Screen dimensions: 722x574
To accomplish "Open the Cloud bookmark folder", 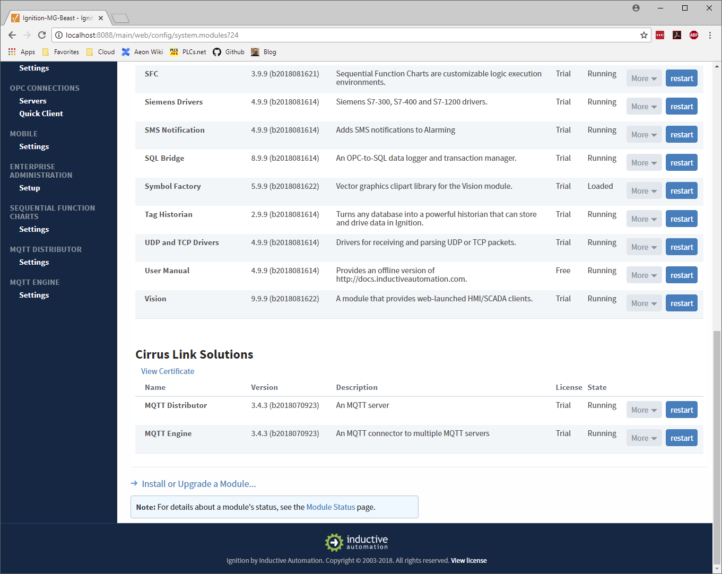I will tap(100, 52).
